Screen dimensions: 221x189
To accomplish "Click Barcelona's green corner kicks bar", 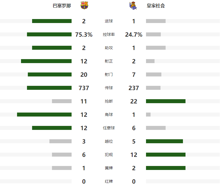I will pyautogui.click(x=44, y=115).
